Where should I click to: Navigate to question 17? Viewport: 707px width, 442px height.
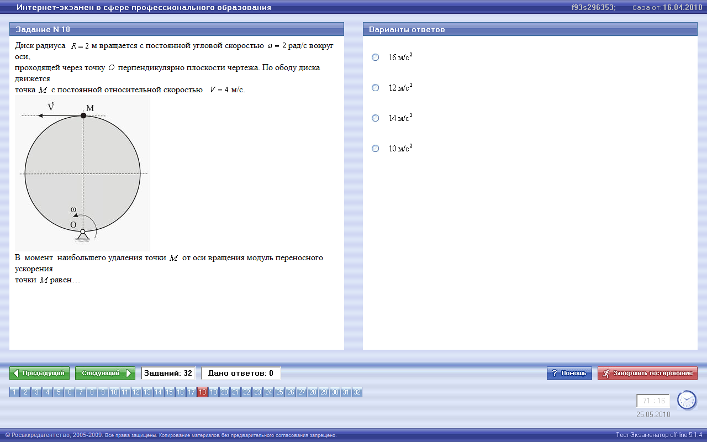tap(191, 392)
